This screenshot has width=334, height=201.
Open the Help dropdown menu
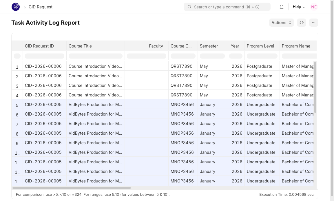pos(298,7)
